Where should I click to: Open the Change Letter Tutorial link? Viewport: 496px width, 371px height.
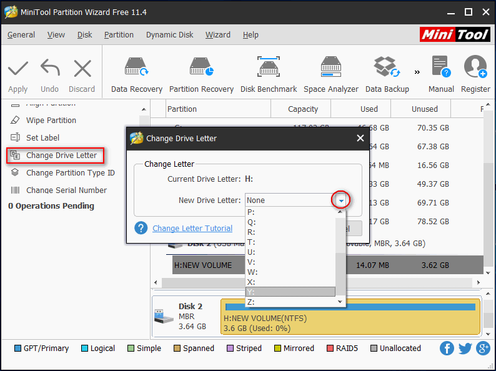pyautogui.click(x=192, y=229)
